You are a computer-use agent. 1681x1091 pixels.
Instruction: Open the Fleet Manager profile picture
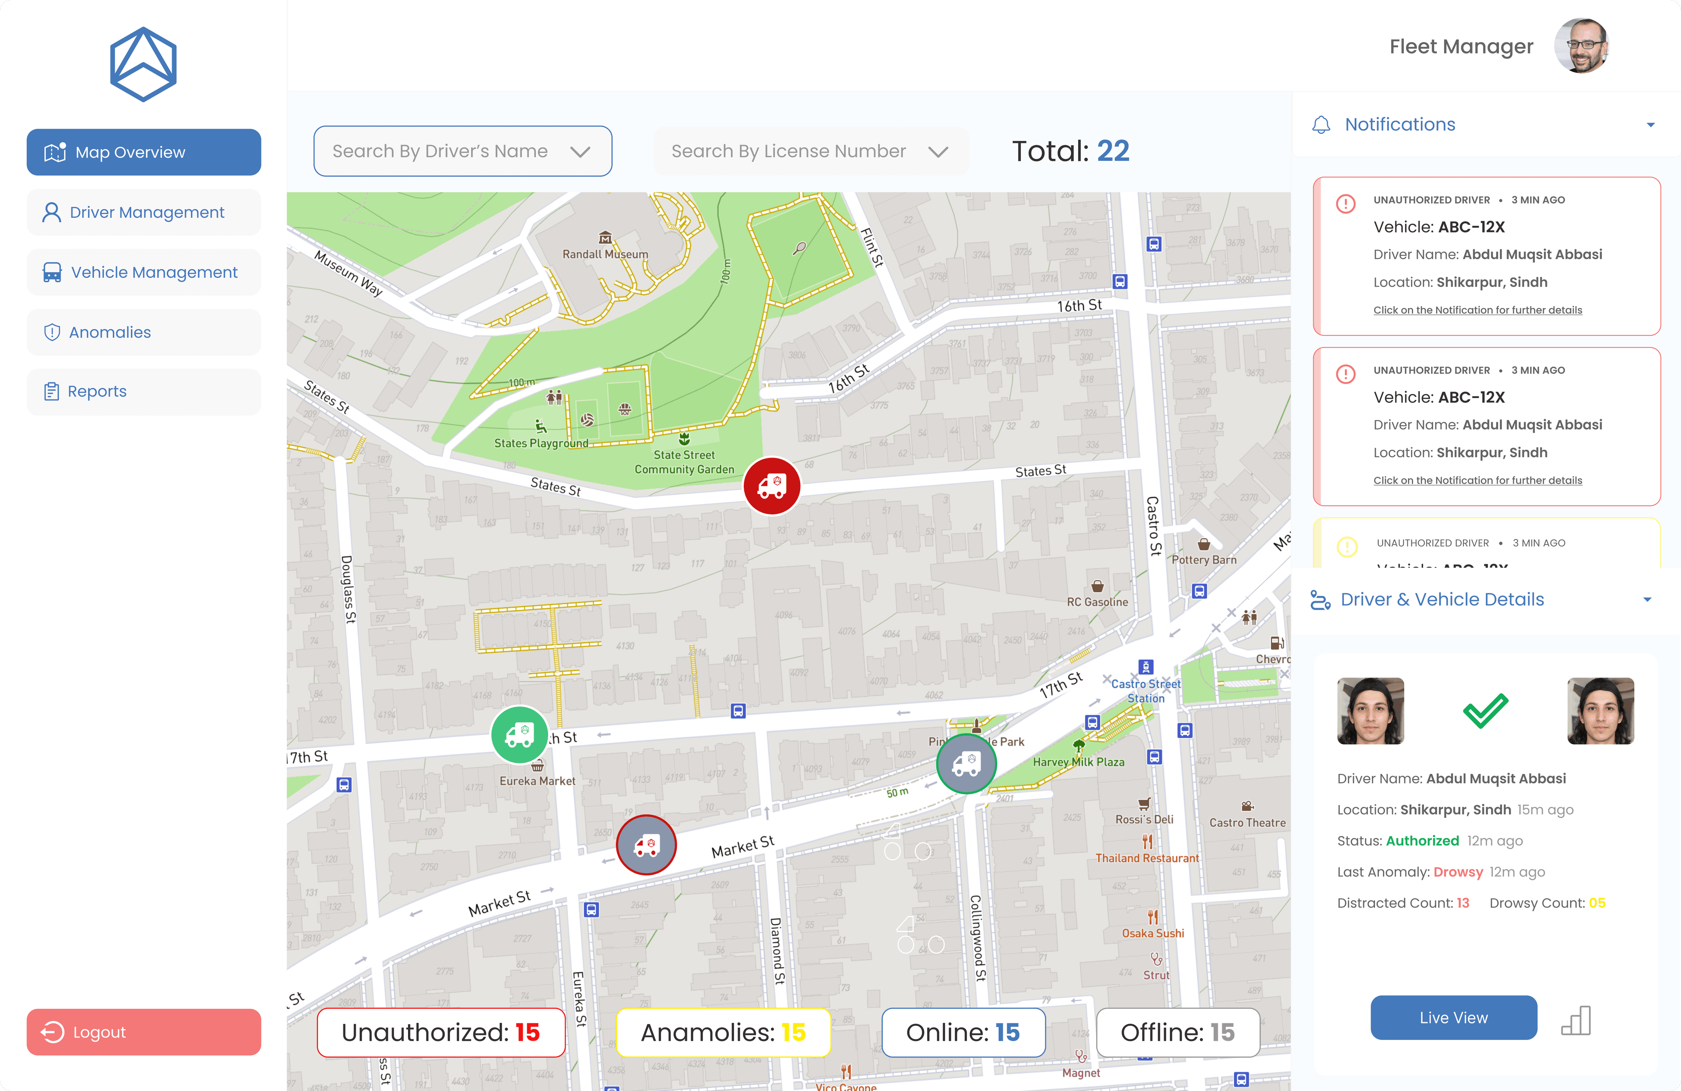click(1582, 46)
